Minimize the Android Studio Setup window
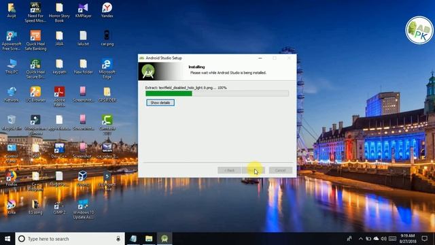Viewport: 435px width, 245px height. tap(260, 58)
